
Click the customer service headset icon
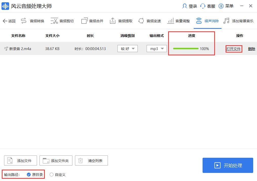click(x=203, y=6)
